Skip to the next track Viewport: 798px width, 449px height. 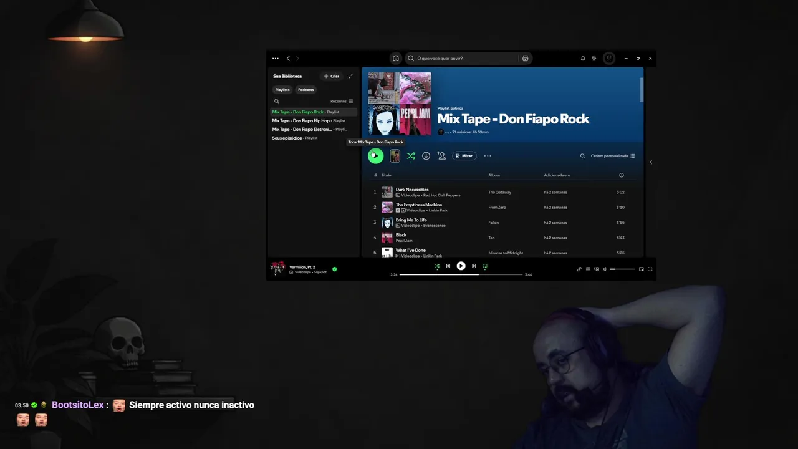(474, 266)
